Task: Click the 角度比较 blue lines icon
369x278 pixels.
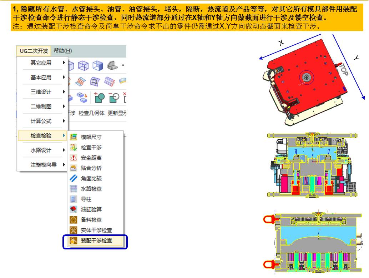Action: click(x=74, y=178)
